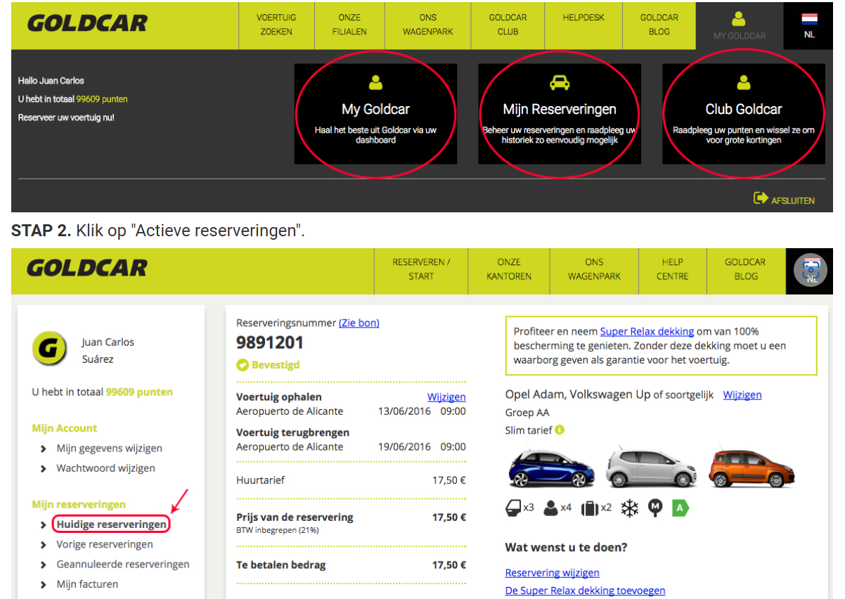Click the Wat wenst u te doen? heading
Image resolution: width=845 pixels, height=599 pixels.
point(566,547)
